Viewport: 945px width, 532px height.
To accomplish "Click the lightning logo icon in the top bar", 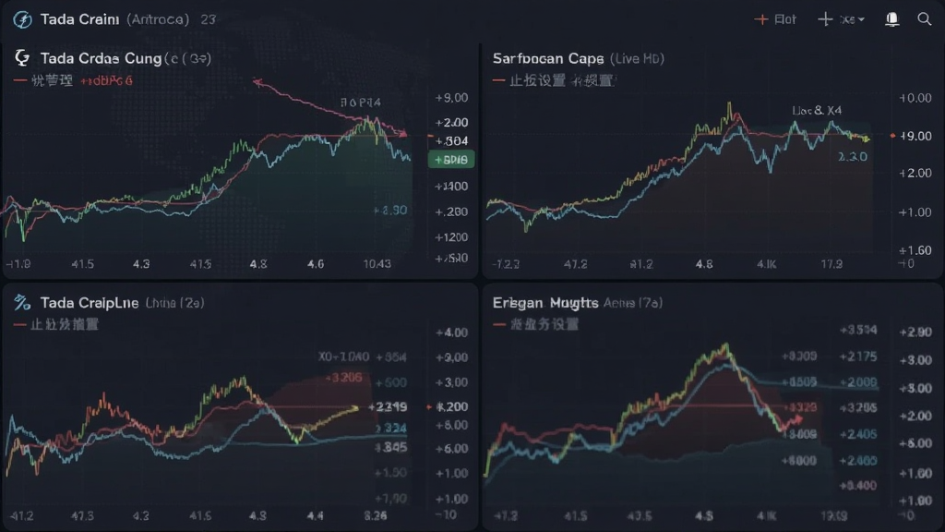I will 22,20.
